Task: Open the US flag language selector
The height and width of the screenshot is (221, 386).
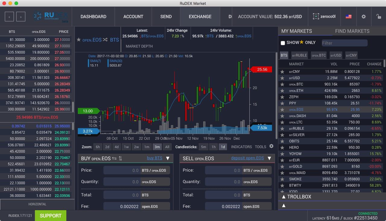Action: [x=349, y=17]
